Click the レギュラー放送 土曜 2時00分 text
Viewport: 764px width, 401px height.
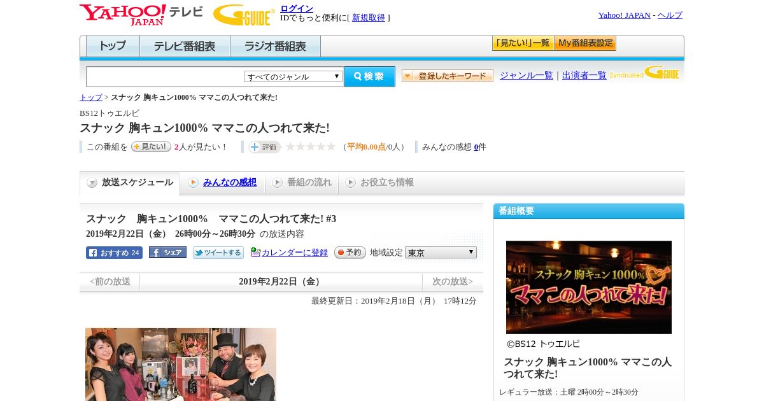[x=569, y=392]
